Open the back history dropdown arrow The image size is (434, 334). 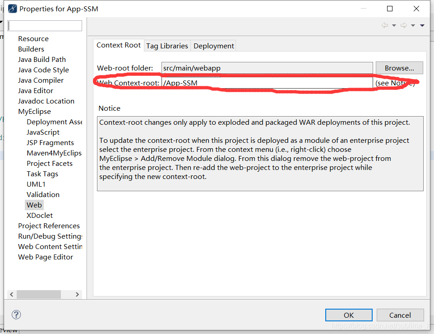(x=394, y=25)
